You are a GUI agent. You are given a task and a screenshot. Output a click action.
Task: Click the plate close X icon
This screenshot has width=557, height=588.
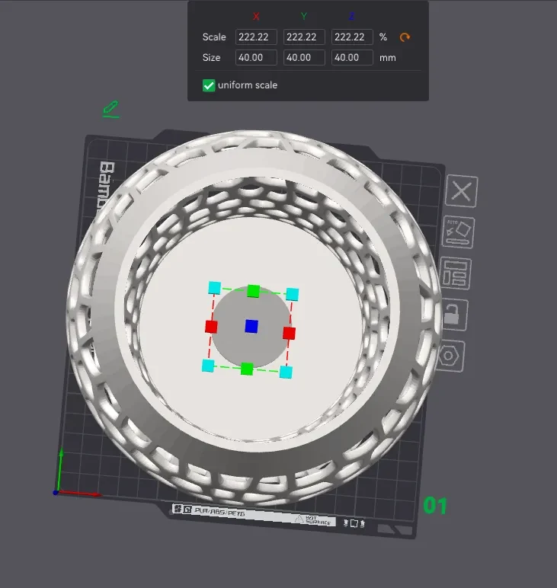(x=461, y=191)
